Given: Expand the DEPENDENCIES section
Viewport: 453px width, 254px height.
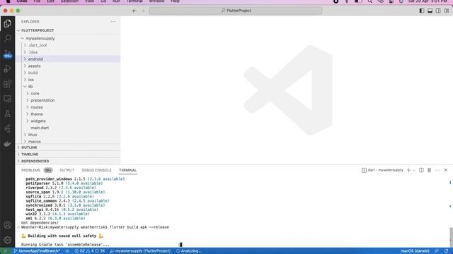Looking at the screenshot, I should [x=68, y=162].
